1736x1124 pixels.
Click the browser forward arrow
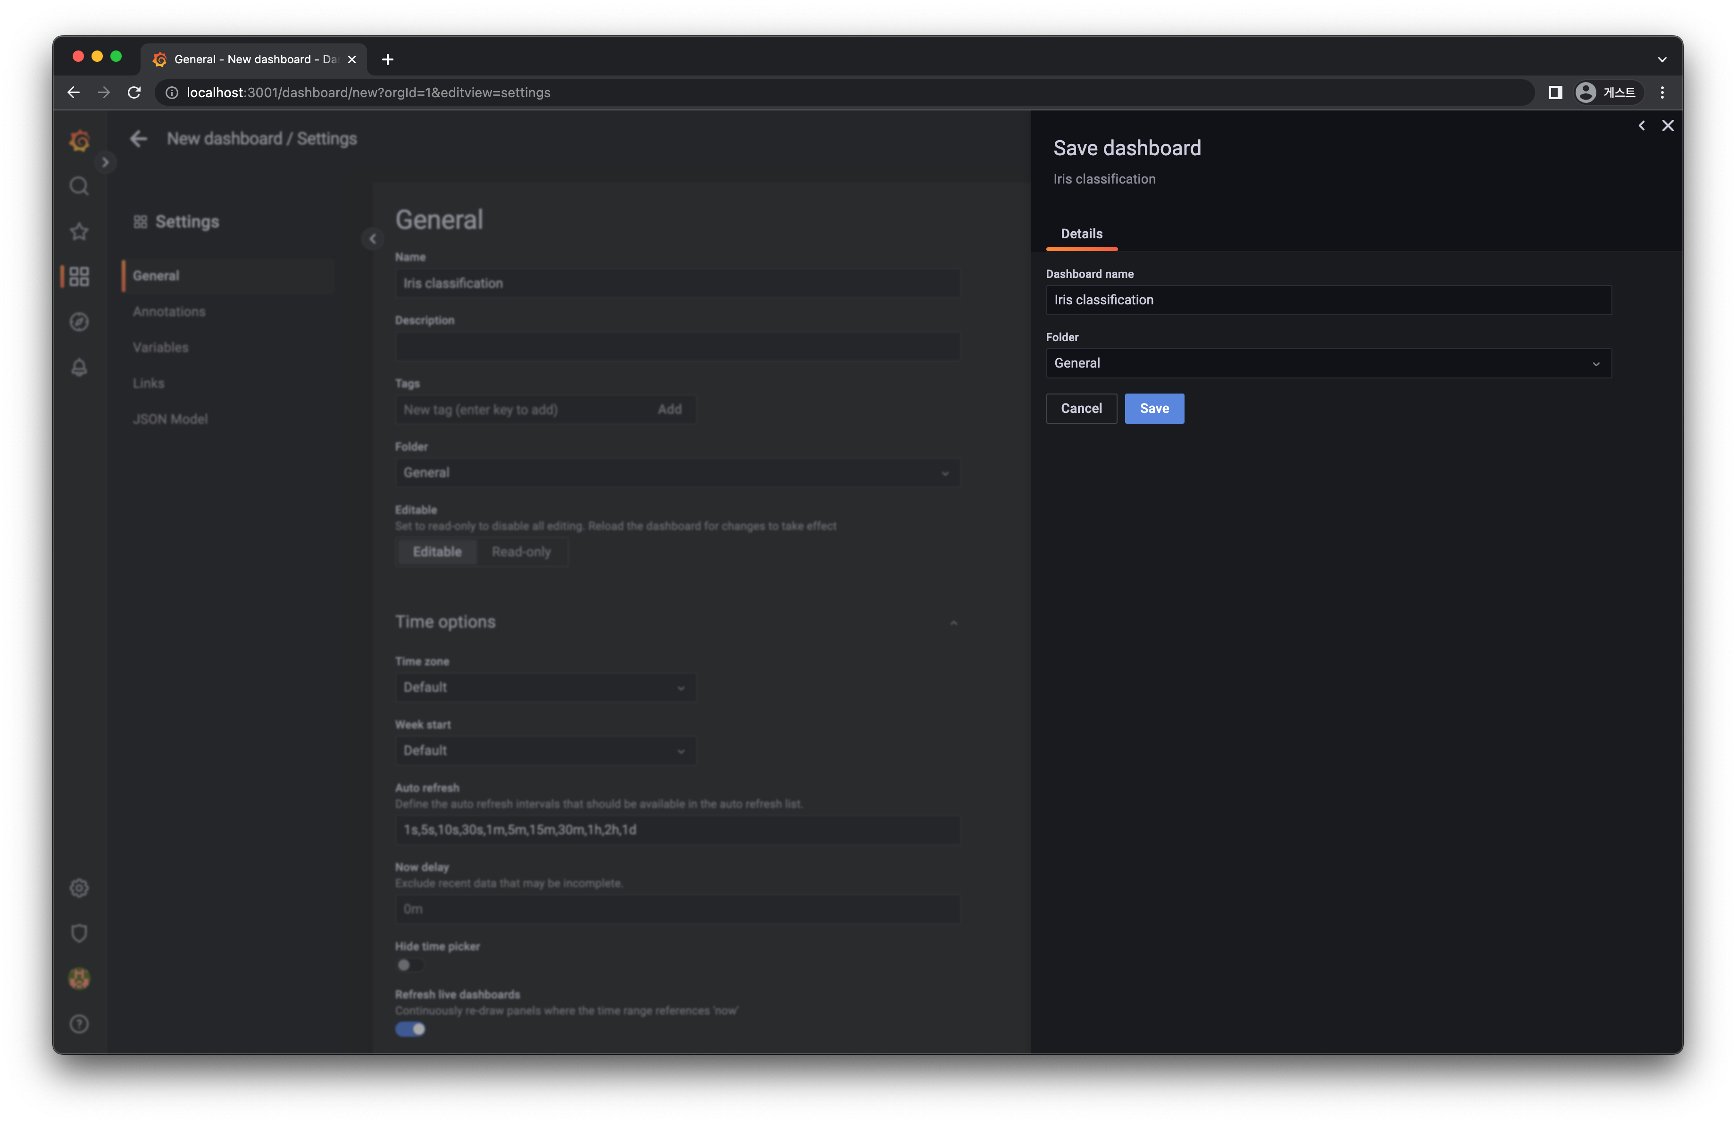pos(104,92)
